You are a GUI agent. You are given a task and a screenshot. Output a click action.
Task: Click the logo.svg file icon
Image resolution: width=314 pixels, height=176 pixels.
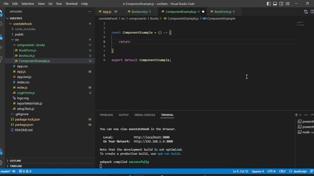pos(14,98)
